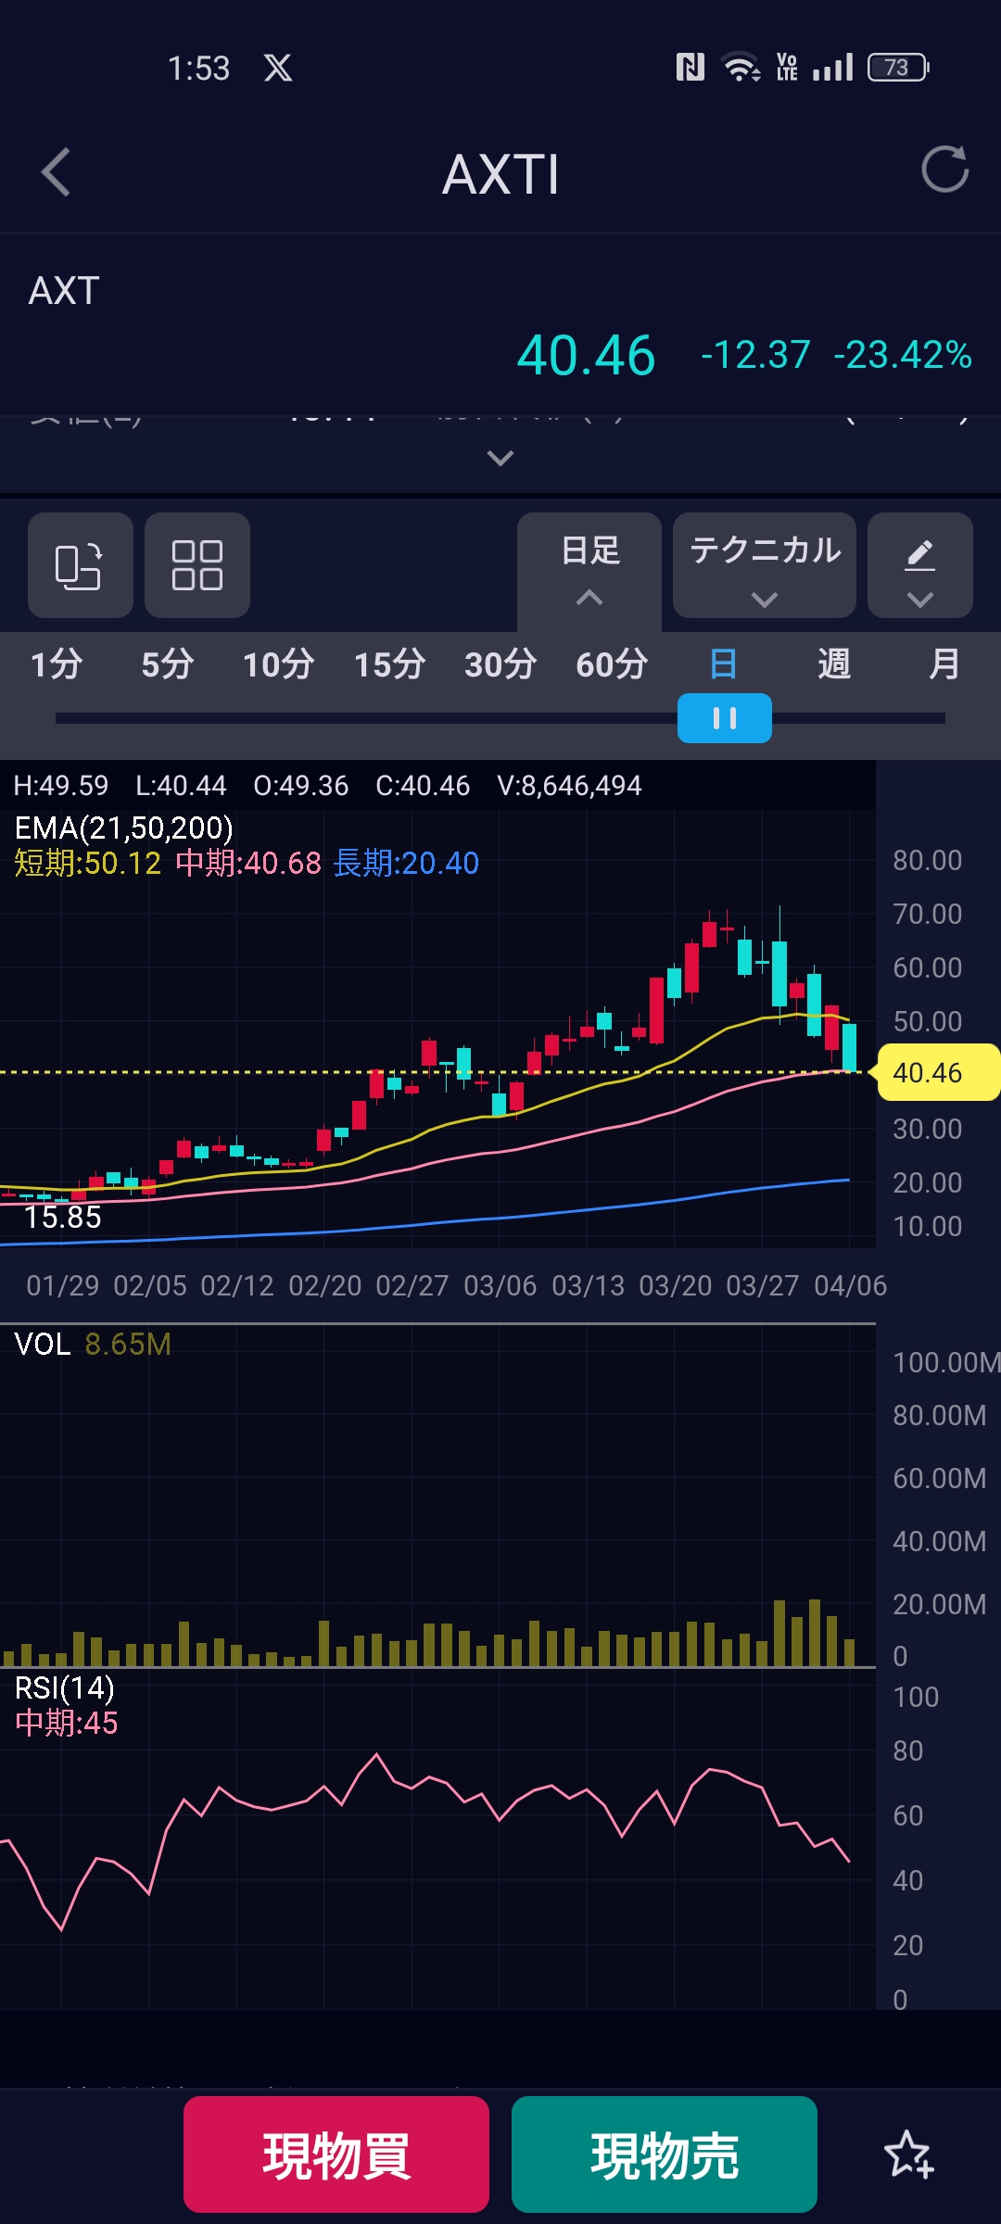Select the 1分 timeframe

pos(57,664)
